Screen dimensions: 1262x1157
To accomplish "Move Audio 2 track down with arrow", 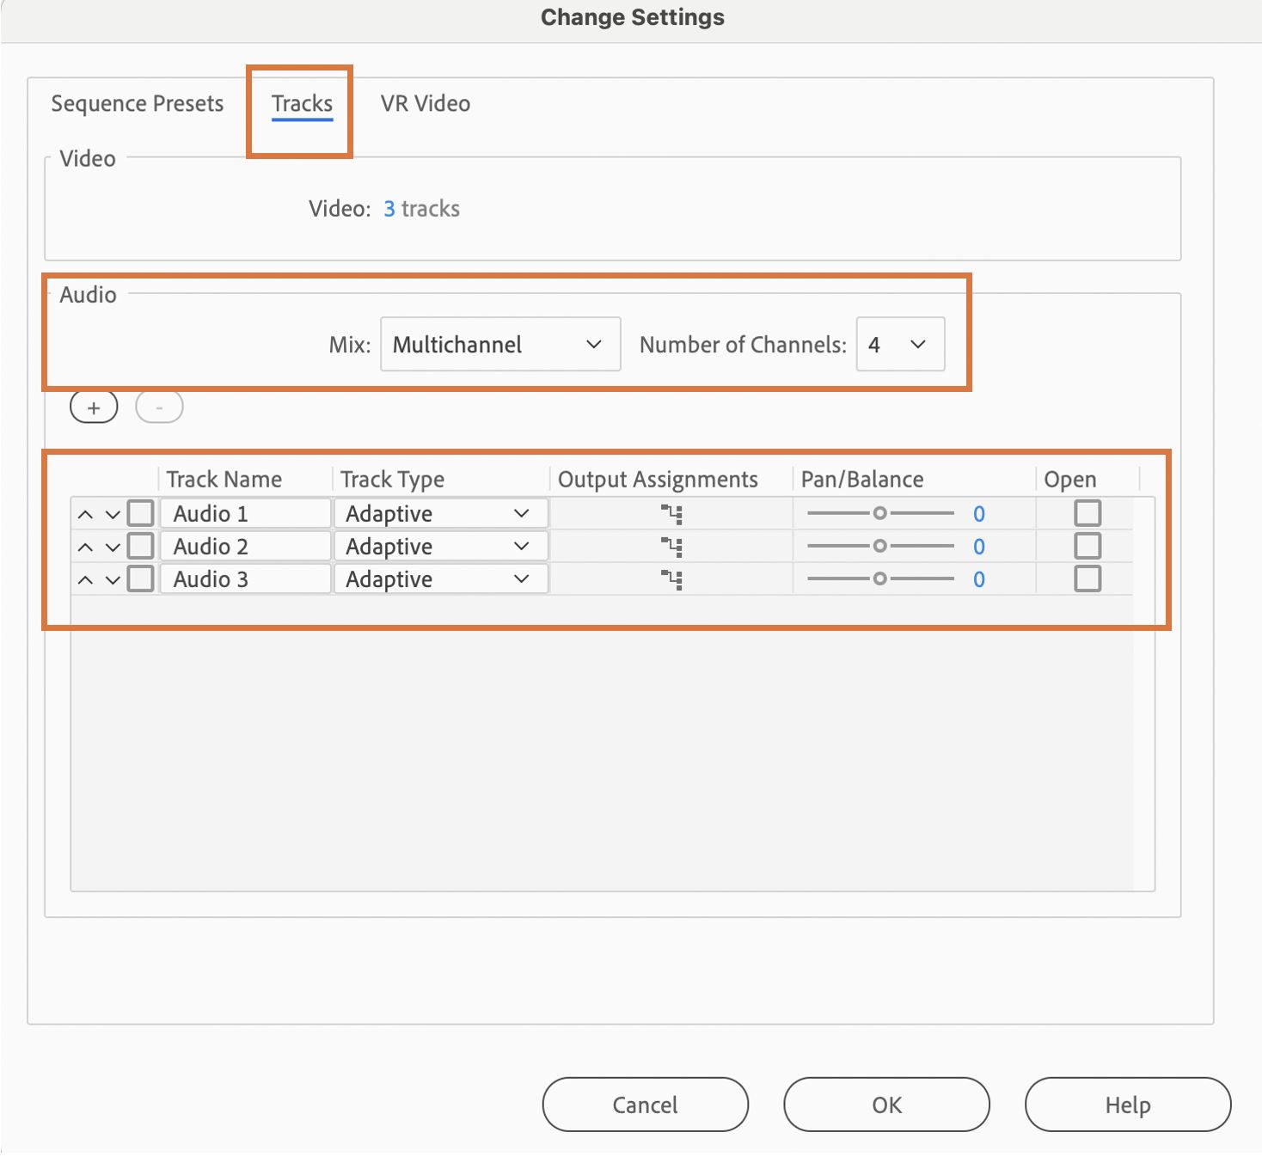I will [113, 548].
